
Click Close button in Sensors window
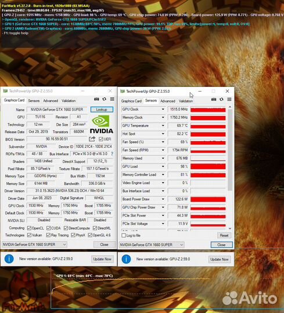(x=222, y=245)
